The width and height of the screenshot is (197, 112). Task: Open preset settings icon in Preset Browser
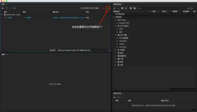point(126,8)
